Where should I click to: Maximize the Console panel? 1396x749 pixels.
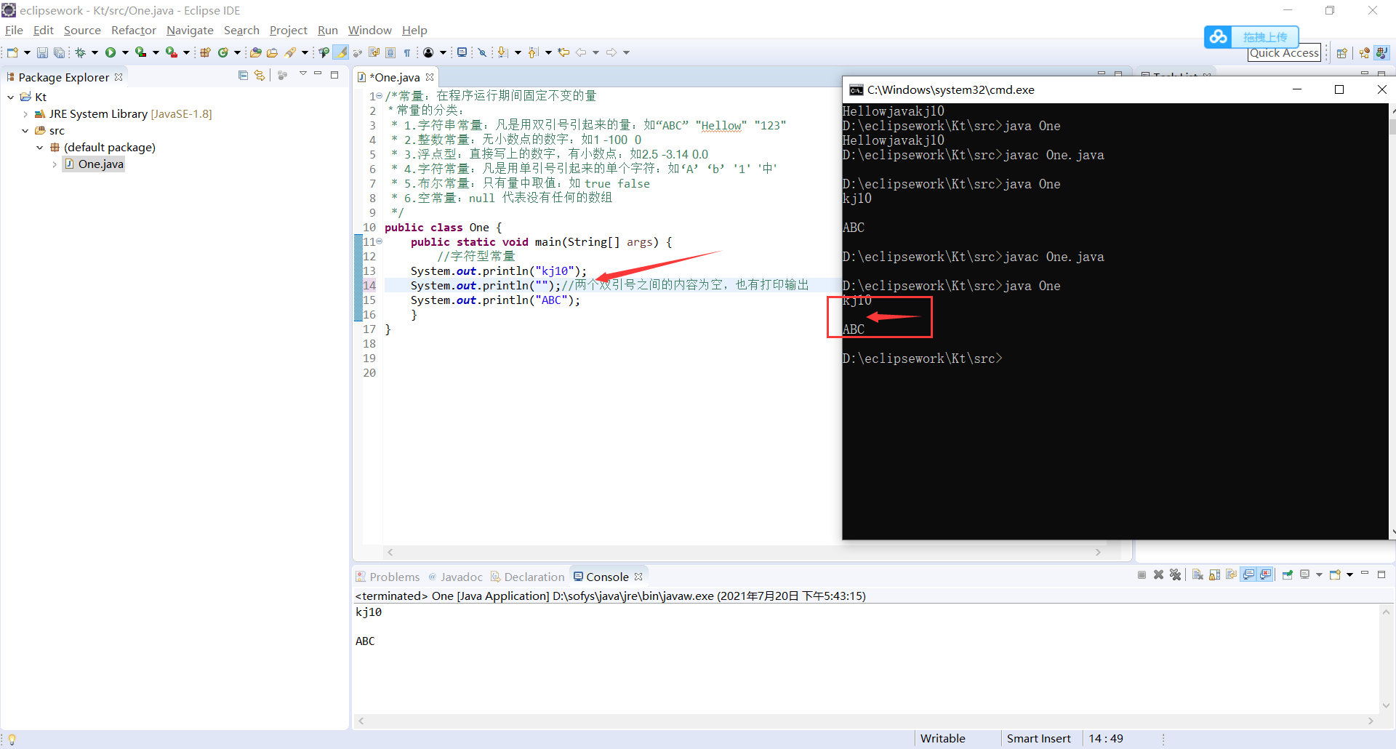click(x=1381, y=574)
